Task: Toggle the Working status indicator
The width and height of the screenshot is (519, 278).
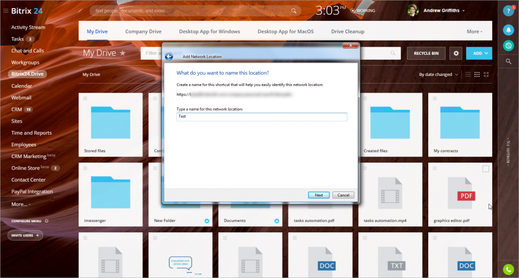Action: pyautogui.click(x=363, y=11)
